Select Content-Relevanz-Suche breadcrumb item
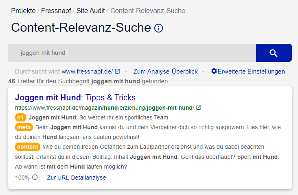298x195 pixels. point(148,11)
